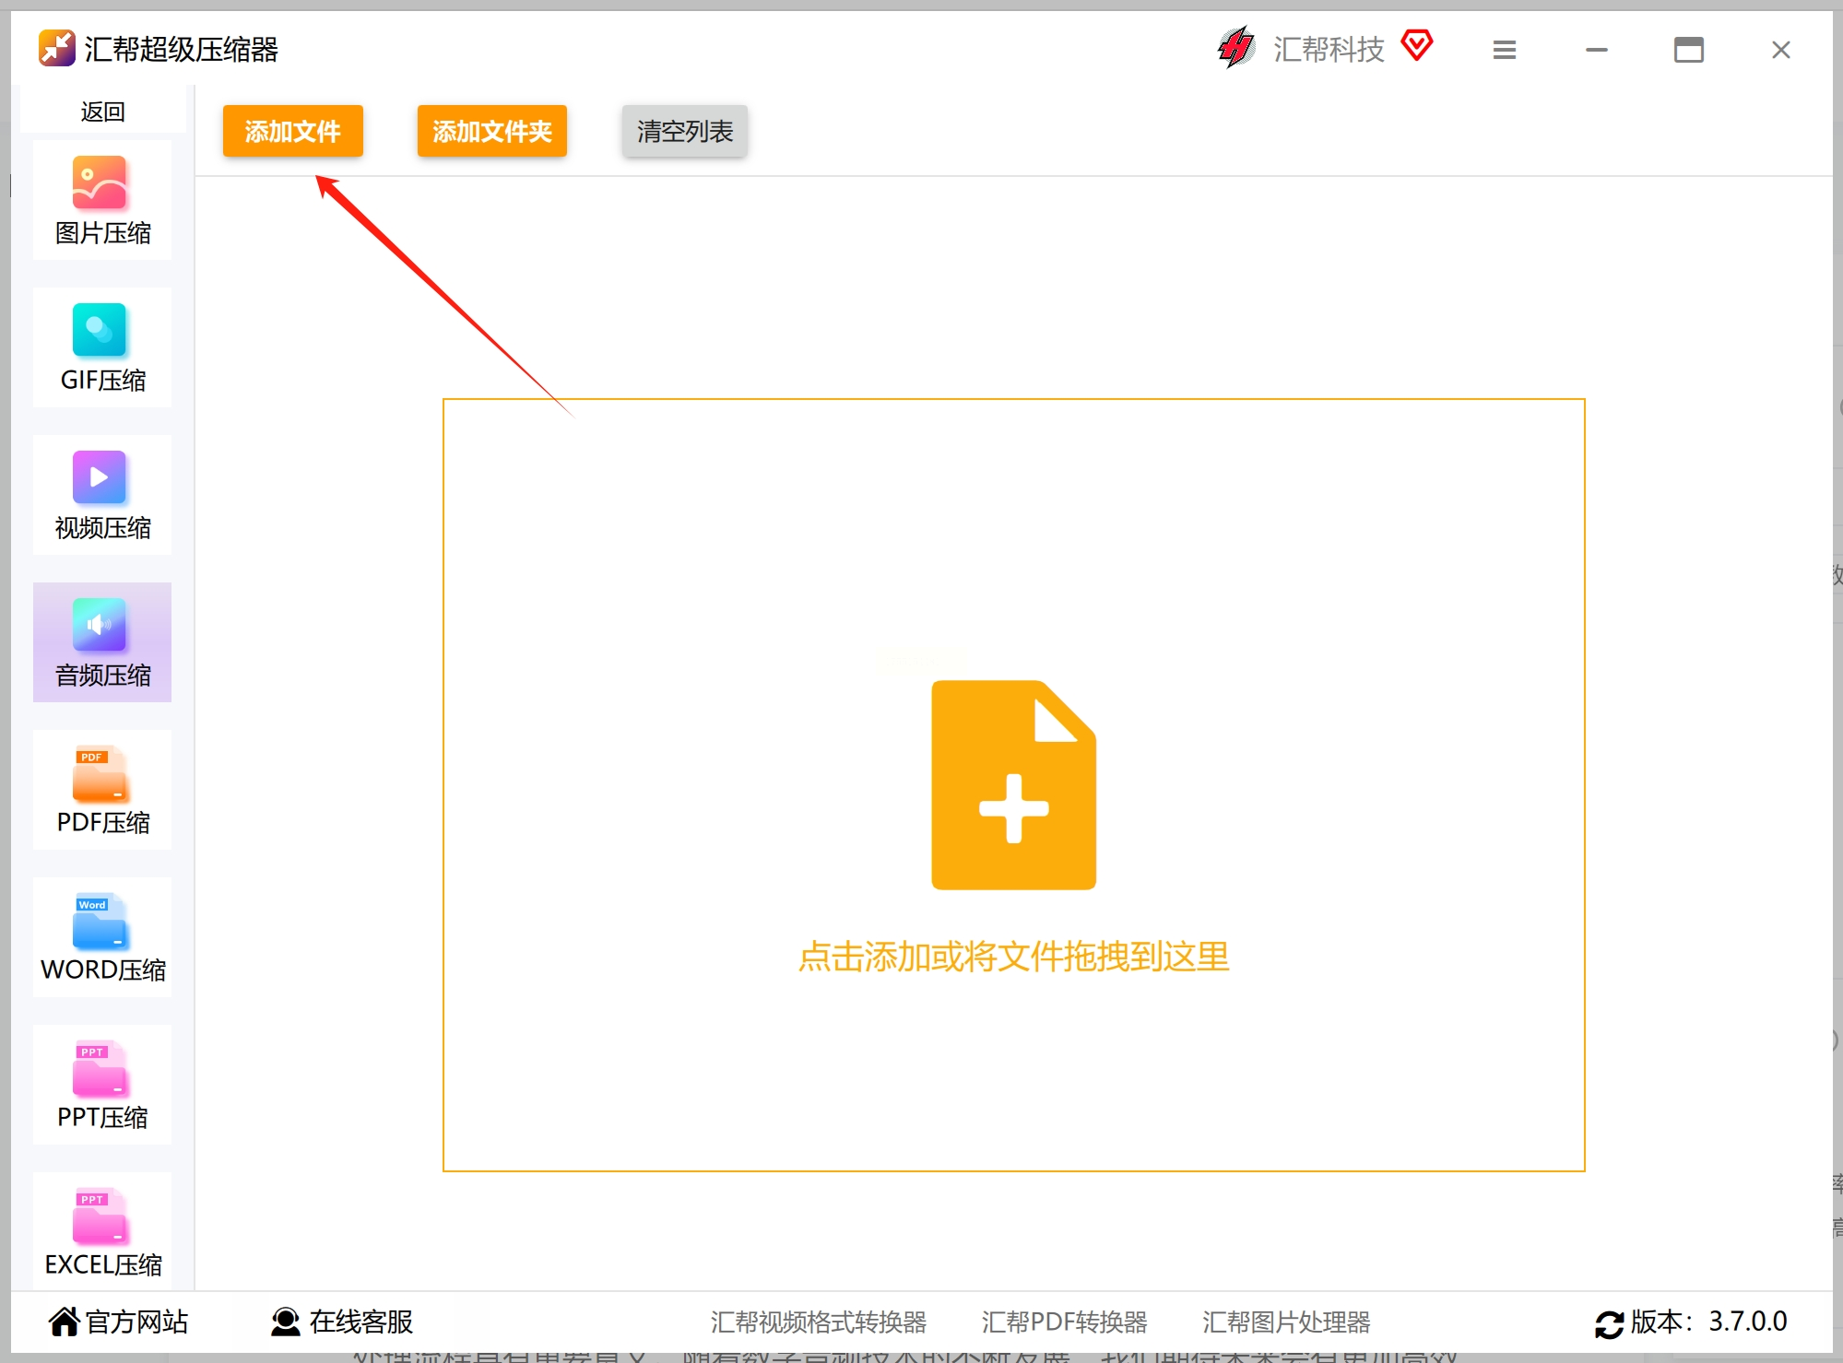Open the 汇帮视频格式转换器 link
1843x1363 pixels.
pyautogui.click(x=819, y=1322)
